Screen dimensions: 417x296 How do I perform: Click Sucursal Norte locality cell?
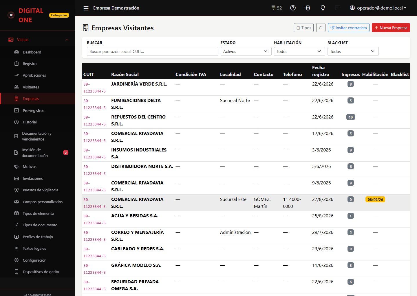tap(235, 101)
